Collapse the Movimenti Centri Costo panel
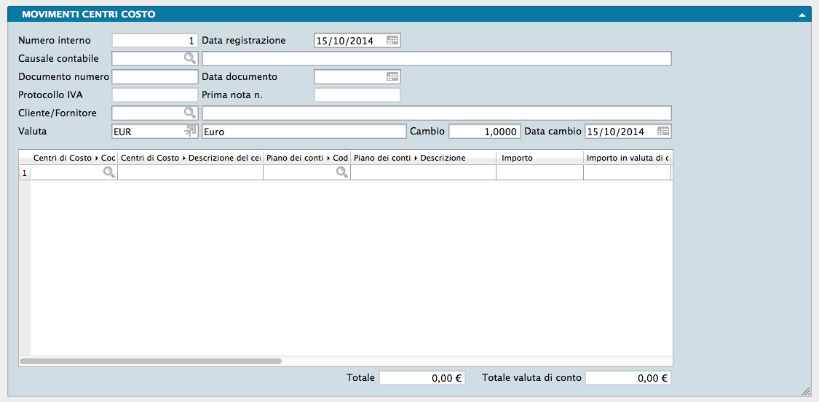The image size is (819, 402). click(x=802, y=15)
